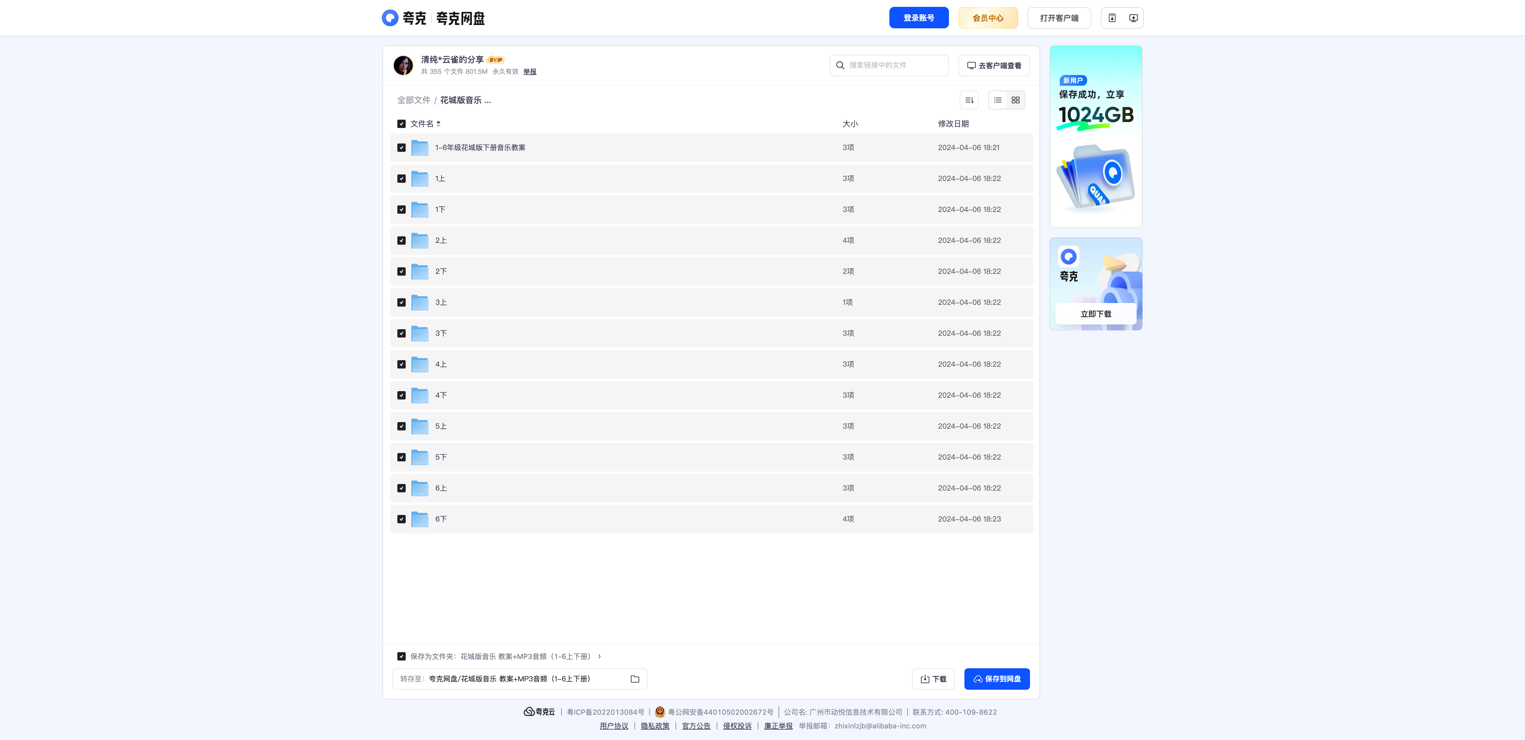Click folder icon of 4下
The height and width of the screenshot is (740, 1525).
[420, 395]
